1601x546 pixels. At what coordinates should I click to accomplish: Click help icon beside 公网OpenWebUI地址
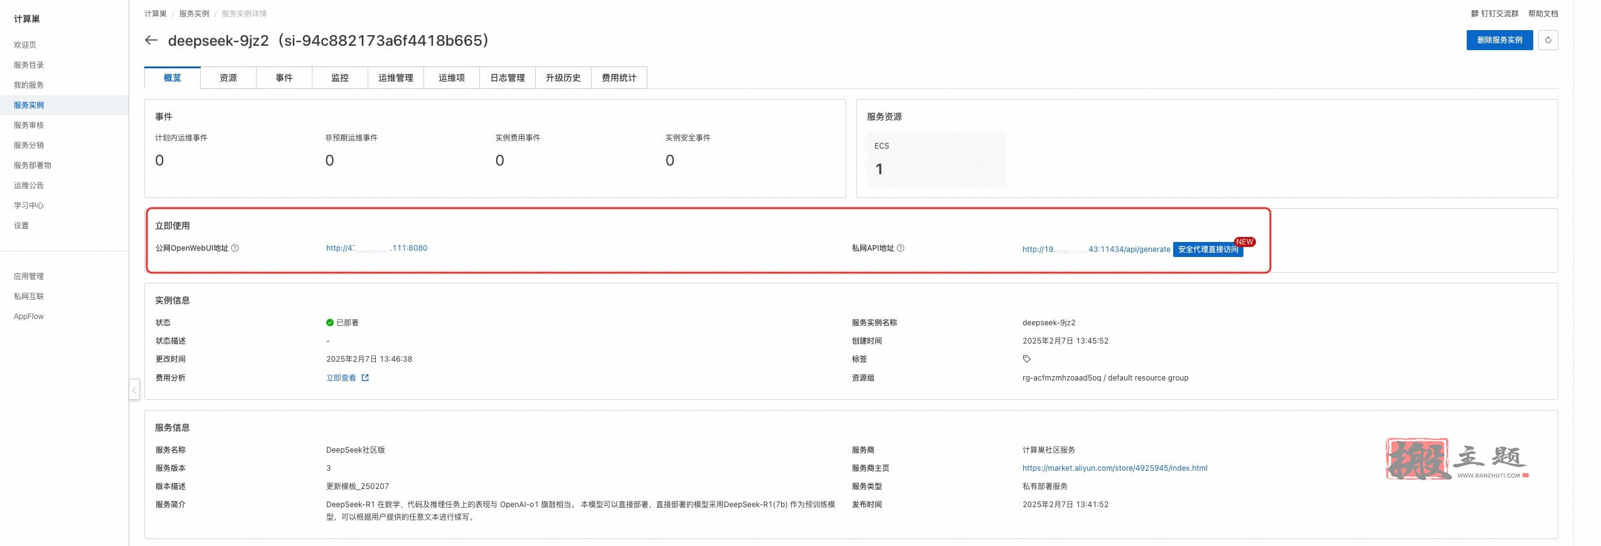235,248
